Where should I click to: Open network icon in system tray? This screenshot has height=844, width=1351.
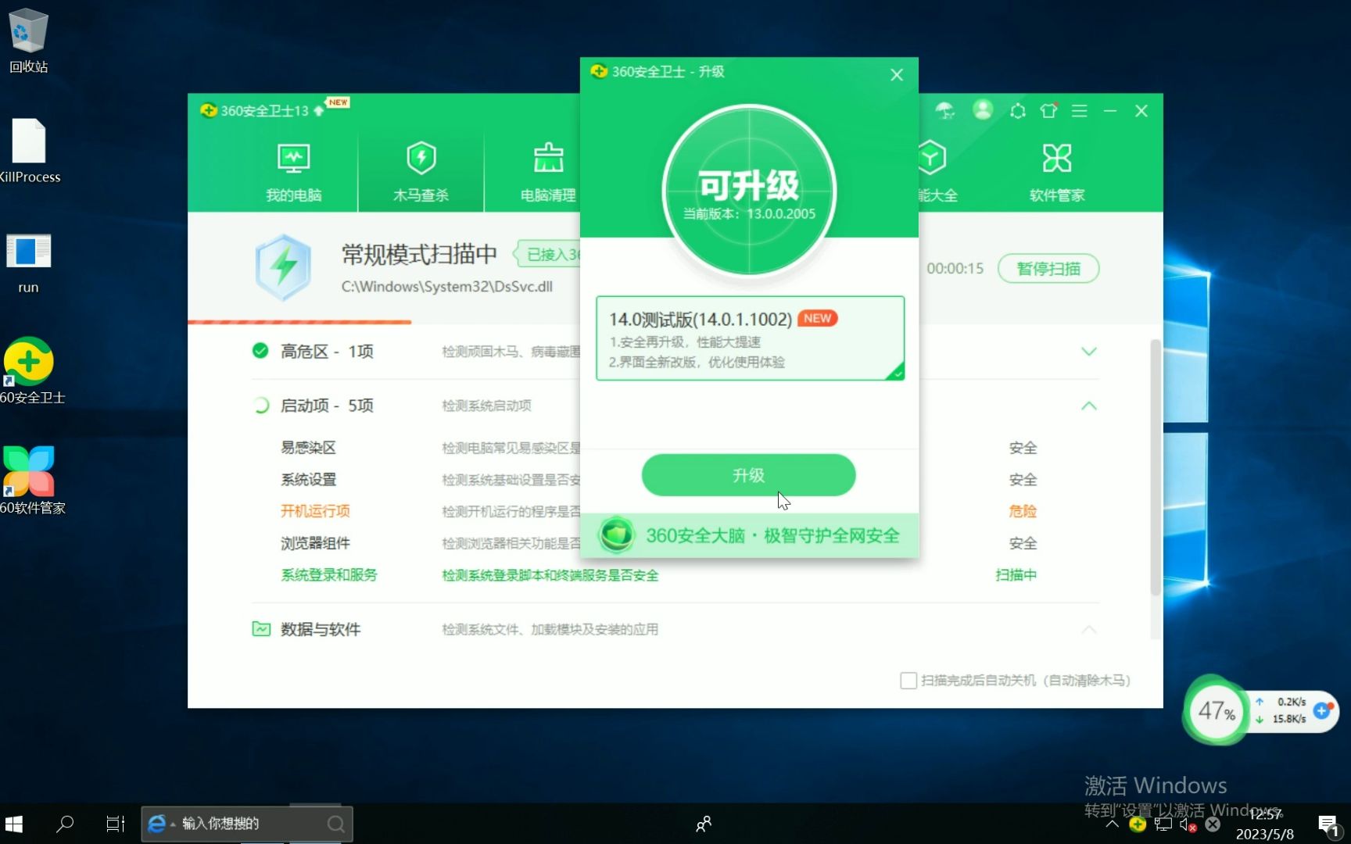coord(1163,824)
